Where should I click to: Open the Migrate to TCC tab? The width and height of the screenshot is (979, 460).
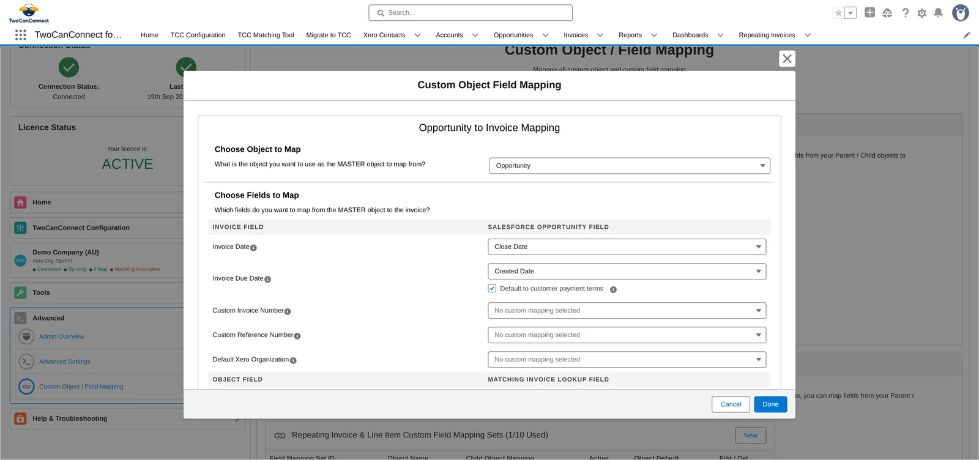(329, 35)
